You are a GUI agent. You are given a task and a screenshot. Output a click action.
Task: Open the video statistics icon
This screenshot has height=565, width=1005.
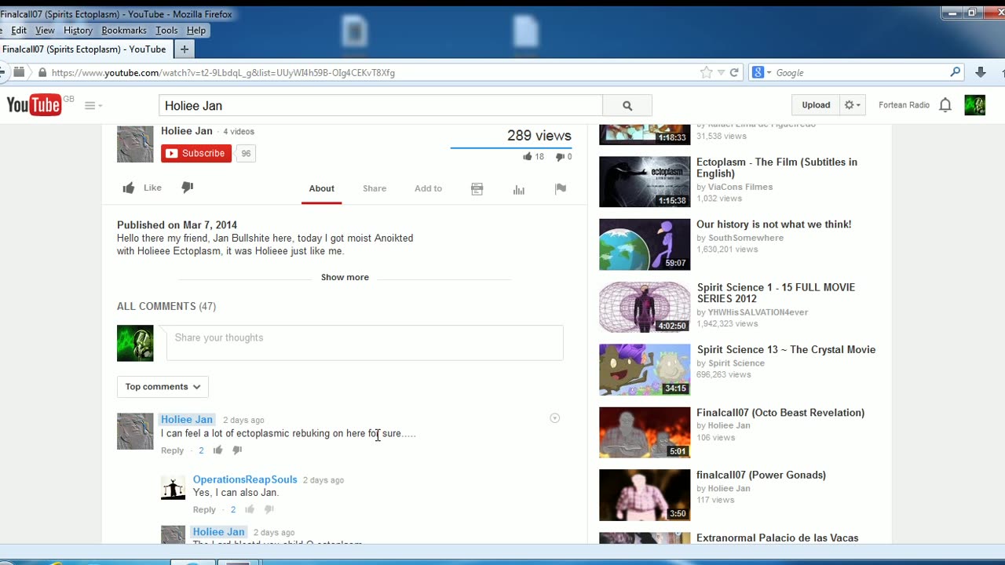(518, 188)
